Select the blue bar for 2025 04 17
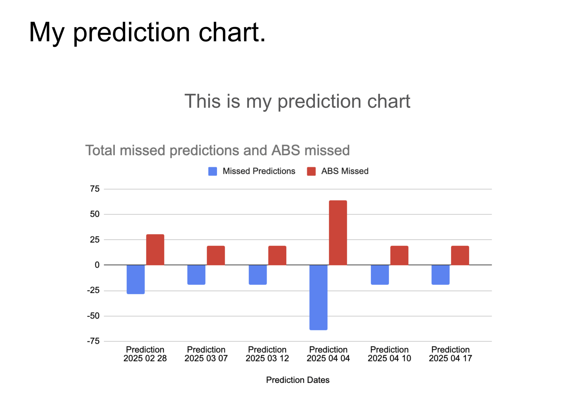Image resolution: width=580 pixels, height=398 pixels. point(440,275)
